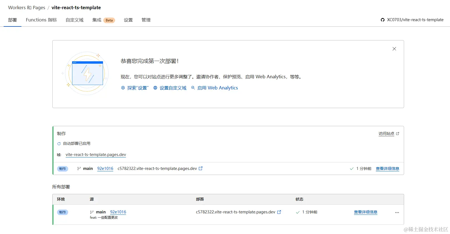The image size is (450, 234).
Task: Click the 所有部署 section heading
Action: point(61,187)
